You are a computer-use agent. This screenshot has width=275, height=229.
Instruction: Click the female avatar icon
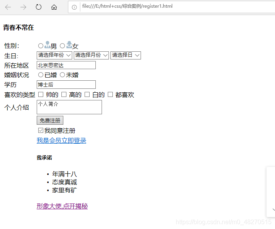[69, 44]
